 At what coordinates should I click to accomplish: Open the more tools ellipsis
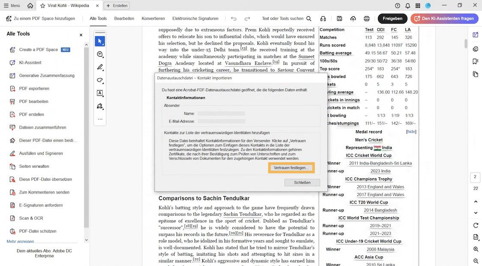click(x=100, y=119)
